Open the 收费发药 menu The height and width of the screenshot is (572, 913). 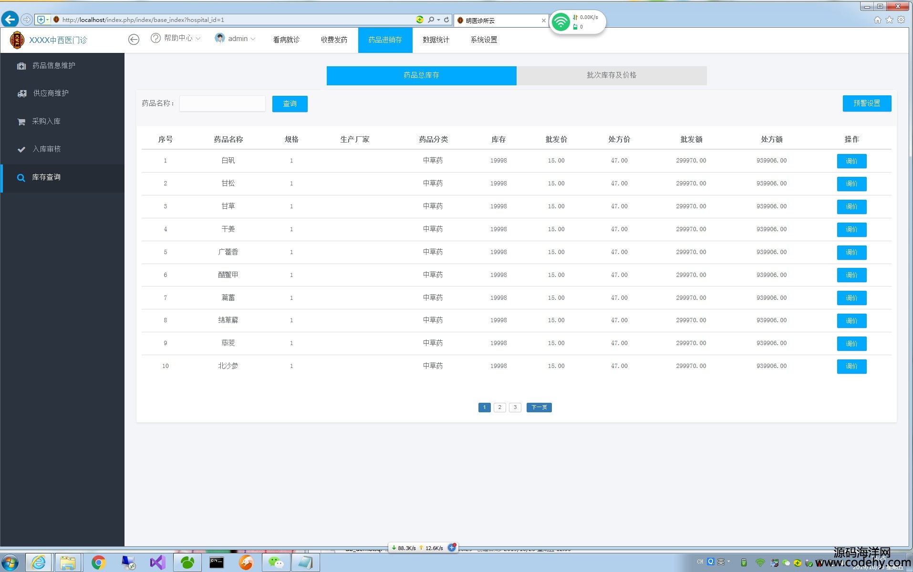point(334,40)
